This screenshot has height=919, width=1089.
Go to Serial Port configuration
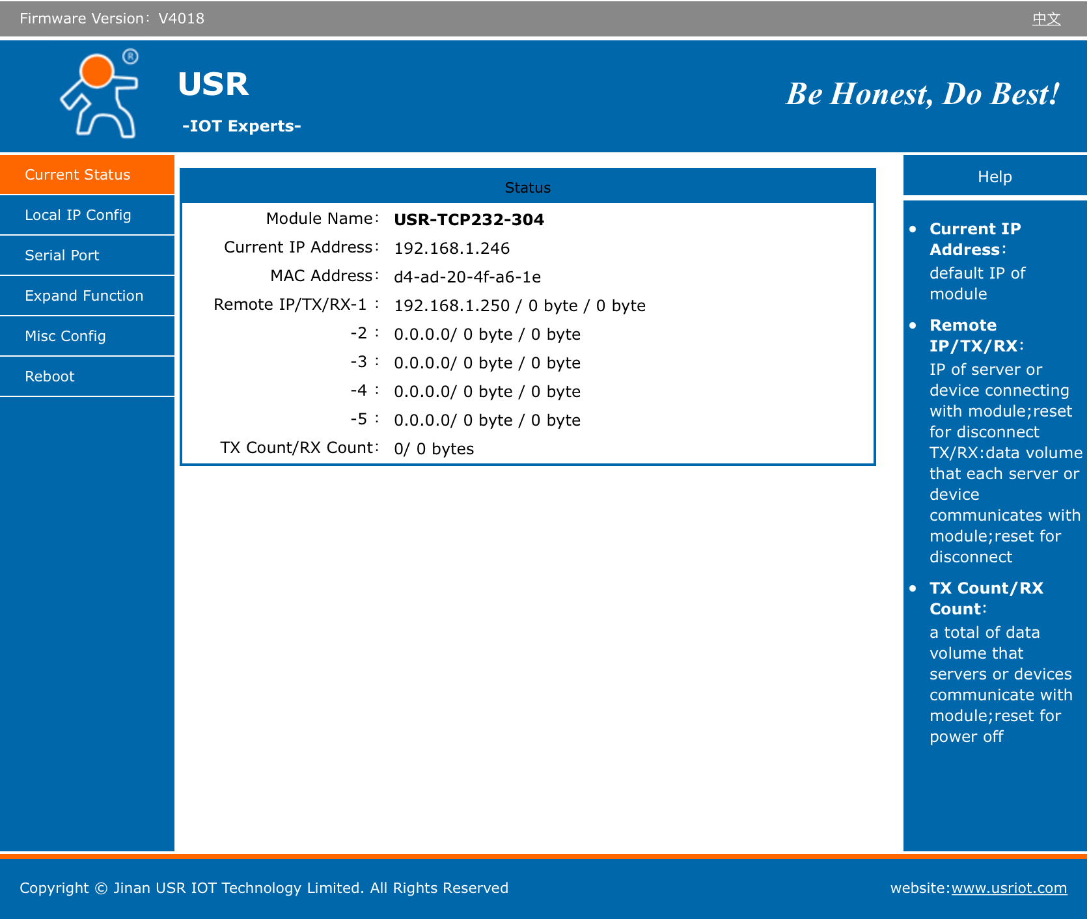(87, 255)
